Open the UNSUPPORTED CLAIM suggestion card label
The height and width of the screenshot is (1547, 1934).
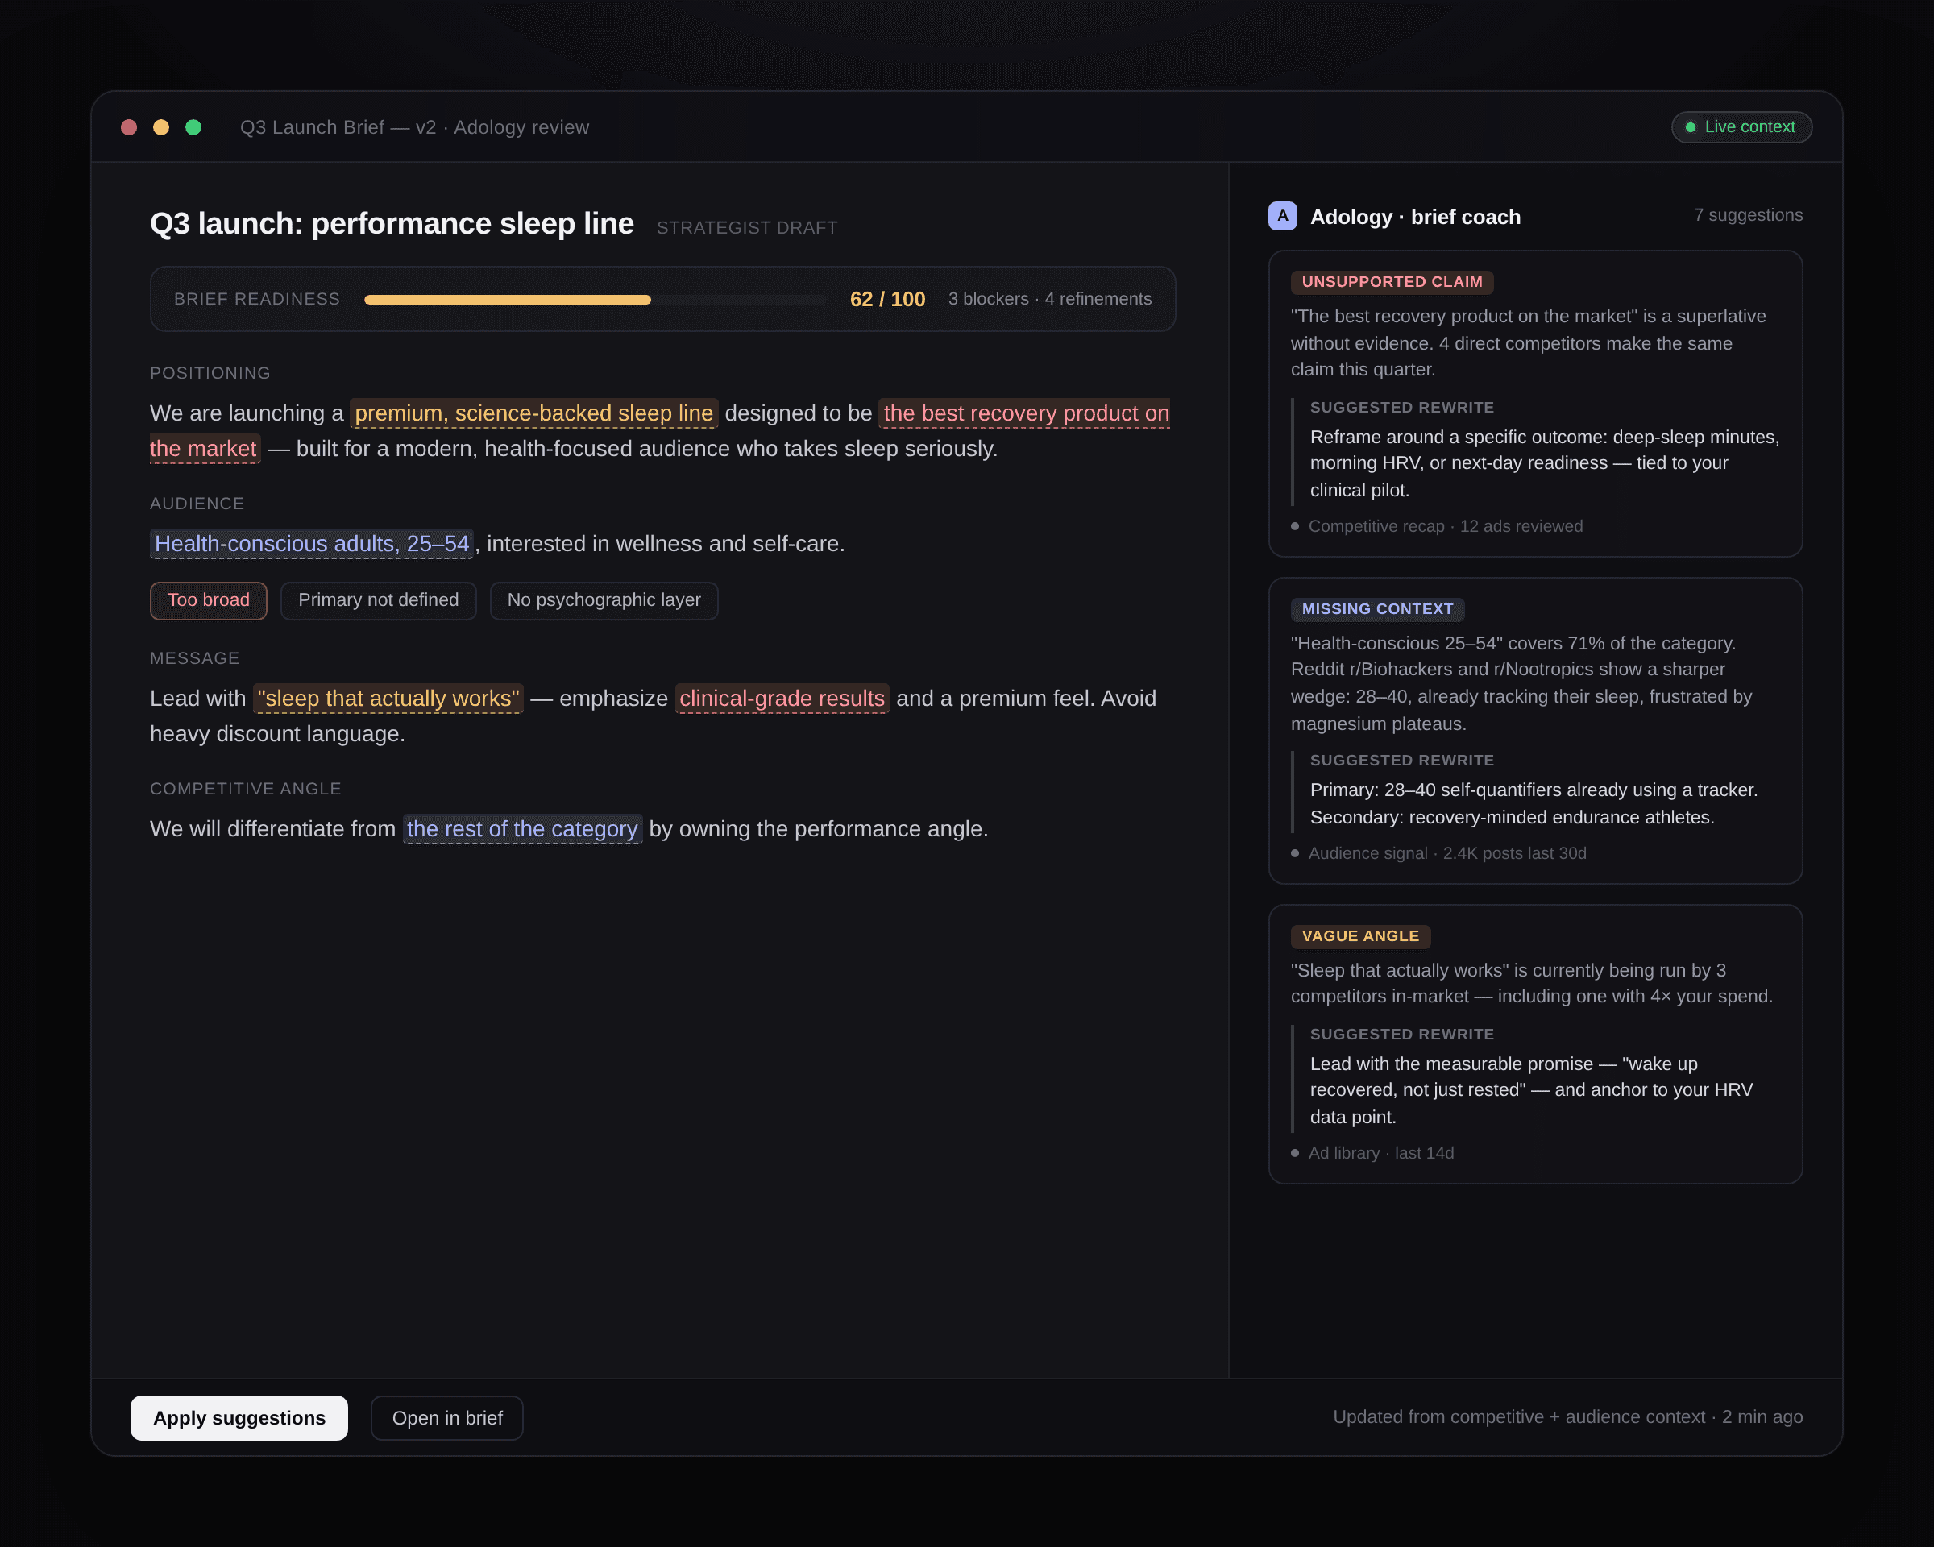click(1392, 281)
